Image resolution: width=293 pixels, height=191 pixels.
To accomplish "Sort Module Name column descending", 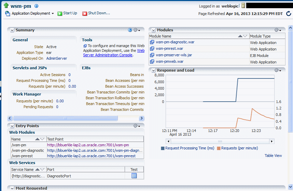I will (x=245, y=36).
